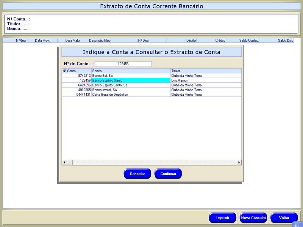This screenshot has height=227, width=303.
Task: Click the Luis Ramos titular cell
Action: [206, 81]
